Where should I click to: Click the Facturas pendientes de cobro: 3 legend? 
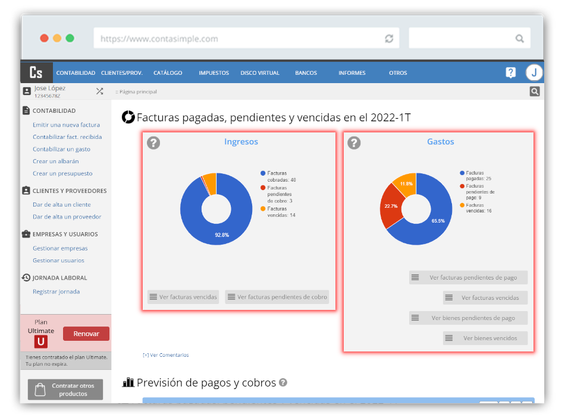point(277,194)
